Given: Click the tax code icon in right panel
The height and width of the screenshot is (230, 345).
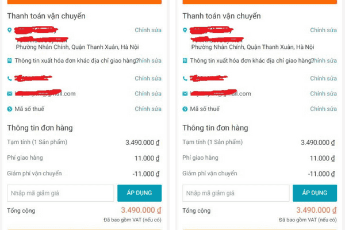Looking at the screenshot, I should point(185,109).
